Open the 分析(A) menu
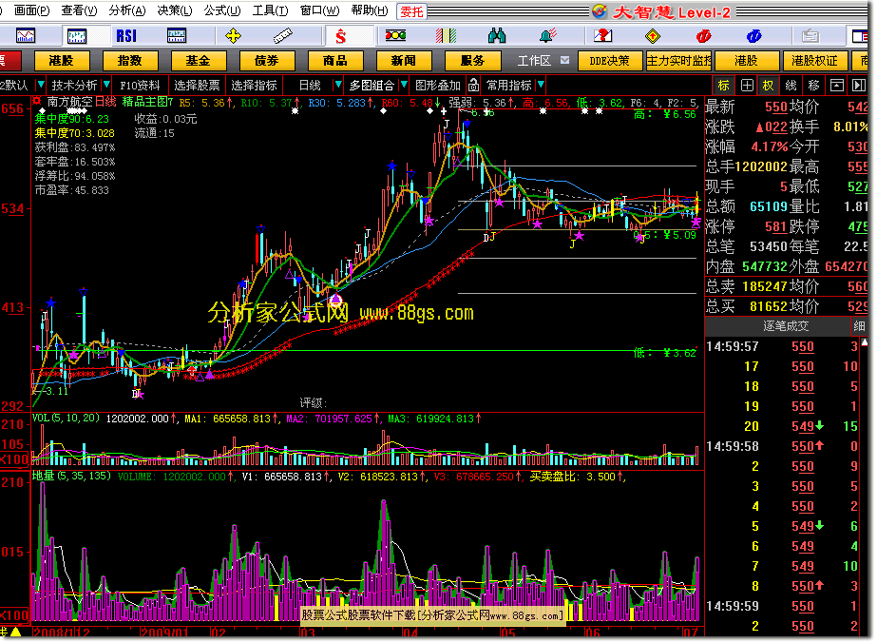Image resolution: width=877 pixels, height=643 pixels. pos(127,10)
